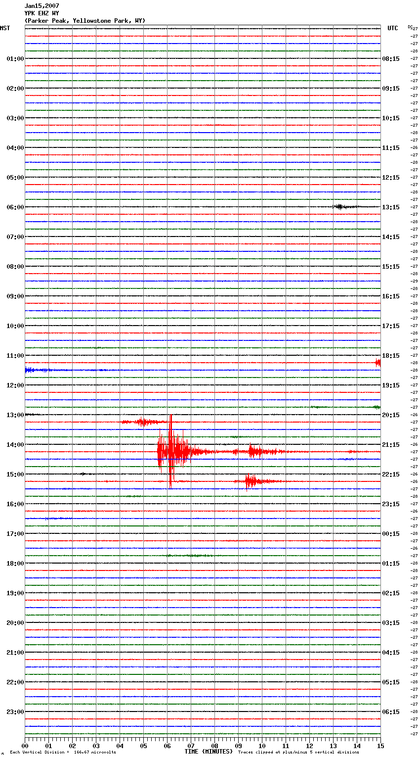Select the 07:00 MST time label
Image resolution: width=420 pixels, height=759 pixels.
point(15,237)
